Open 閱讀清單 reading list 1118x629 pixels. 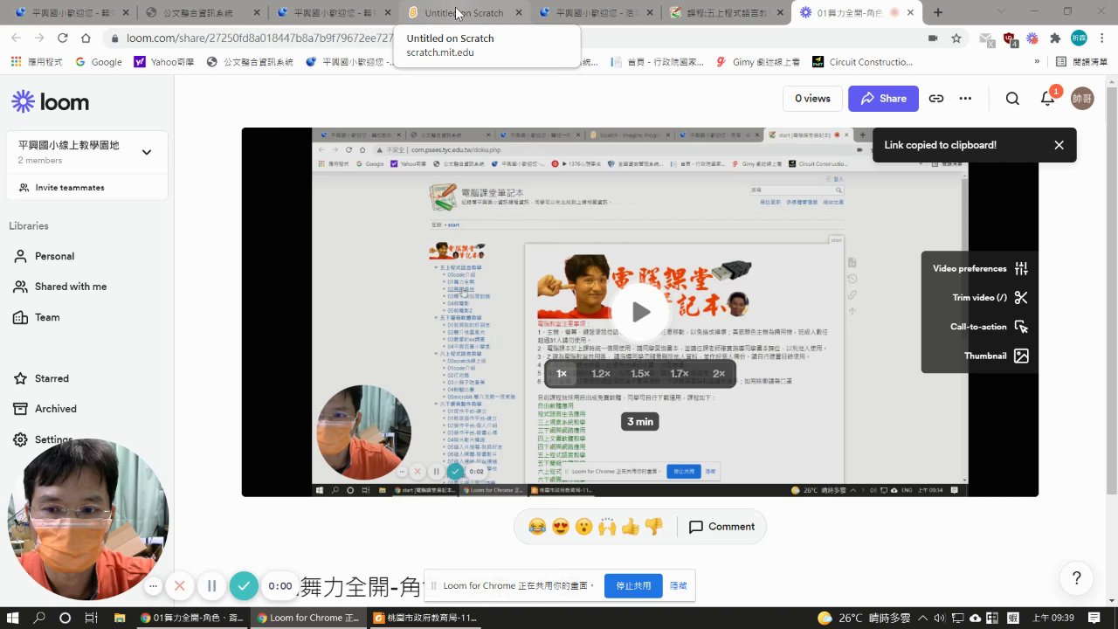coord(1081,62)
